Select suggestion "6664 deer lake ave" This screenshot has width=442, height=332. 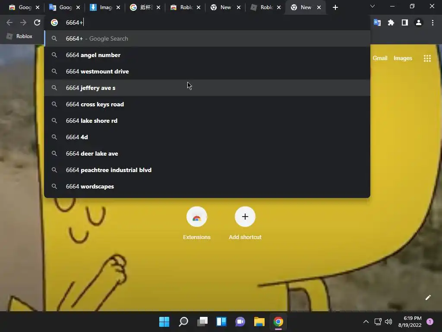click(x=207, y=153)
